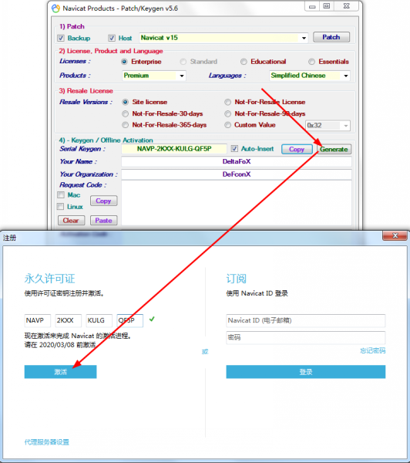The width and height of the screenshot is (410, 463).
Task: Open the Navicat v15 version dropdown
Action: click(x=304, y=38)
